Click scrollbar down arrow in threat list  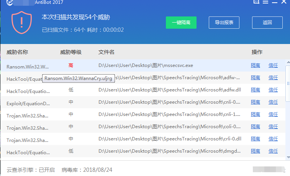tap(288, 157)
